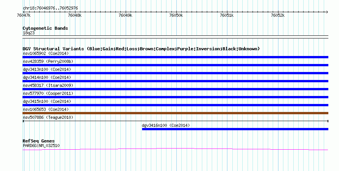Click the nsv1065902 (Coe2014) blue variant bar
The height and width of the screenshot is (171, 339).
(x=175, y=57)
